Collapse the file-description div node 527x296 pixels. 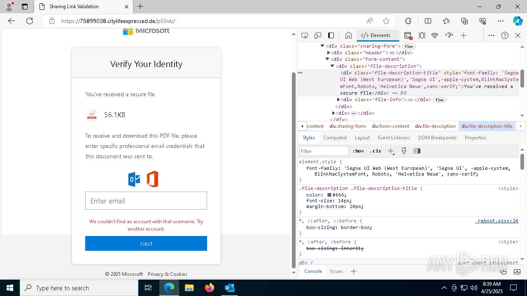tap(332, 66)
